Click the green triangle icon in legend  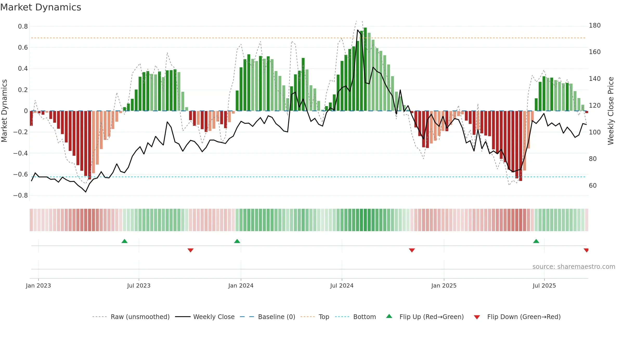point(389,316)
